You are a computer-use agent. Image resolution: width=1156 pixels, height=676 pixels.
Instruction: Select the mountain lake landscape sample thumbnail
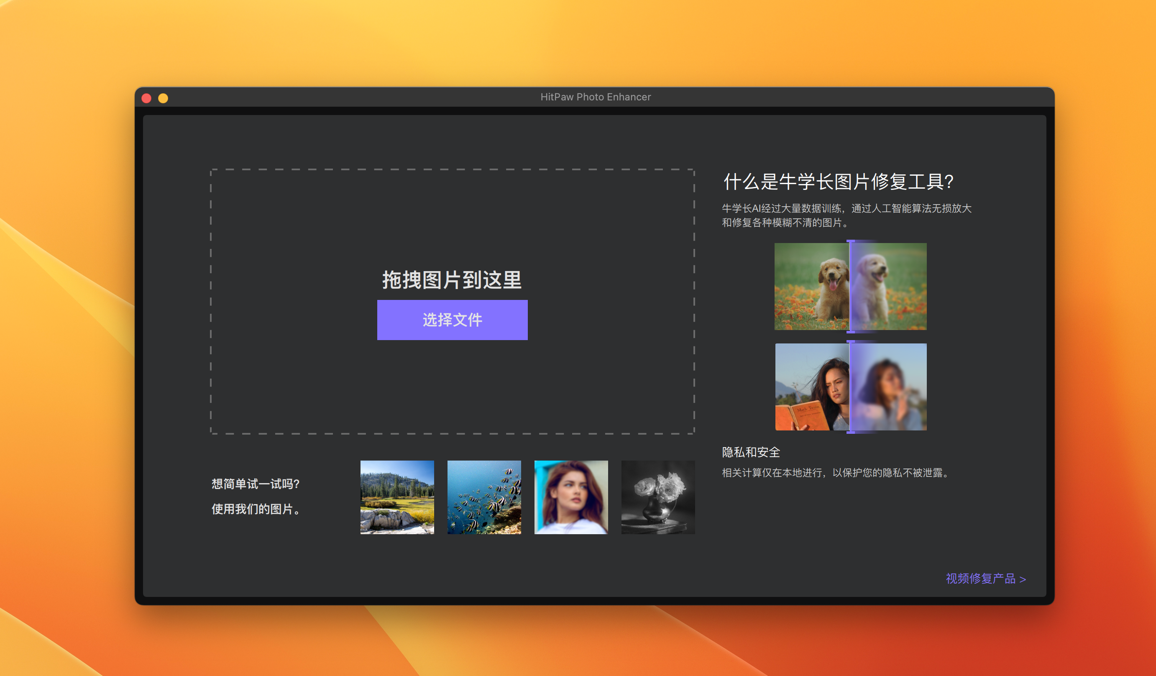coord(397,497)
